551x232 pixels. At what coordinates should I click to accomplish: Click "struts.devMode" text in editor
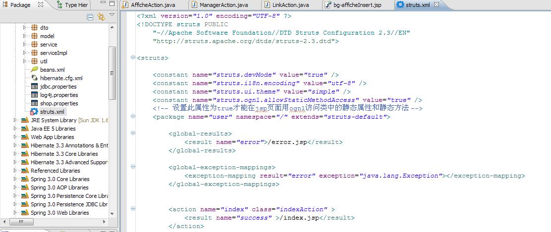click(x=246, y=75)
